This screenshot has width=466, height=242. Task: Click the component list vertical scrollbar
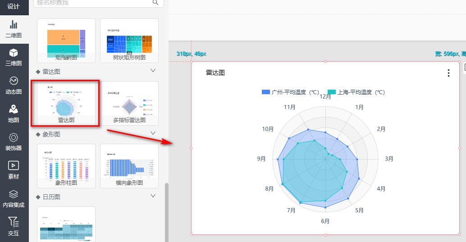pos(167,212)
